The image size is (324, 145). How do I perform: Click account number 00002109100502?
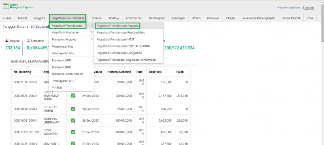pyautogui.click(x=26, y=82)
